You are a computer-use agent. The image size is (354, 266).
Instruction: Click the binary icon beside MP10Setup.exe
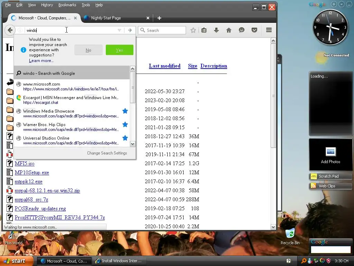[x=9, y=172]
